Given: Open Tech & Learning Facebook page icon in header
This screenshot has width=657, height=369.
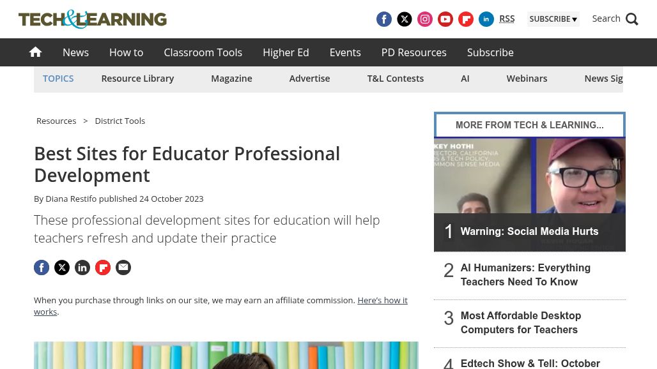Looking at the screenshot, I should tap(384, 19).
